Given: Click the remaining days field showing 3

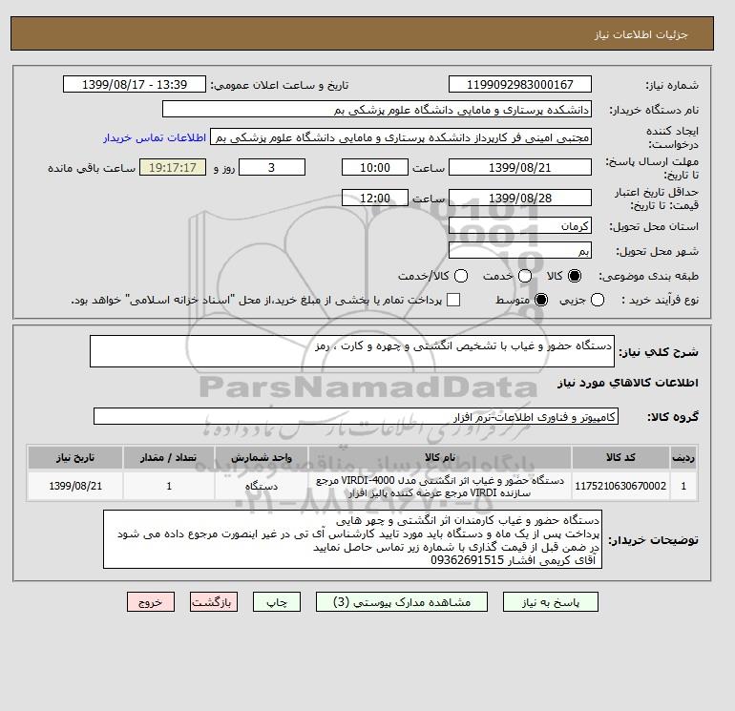Looking at the screenshot, I should coord(272,167).
